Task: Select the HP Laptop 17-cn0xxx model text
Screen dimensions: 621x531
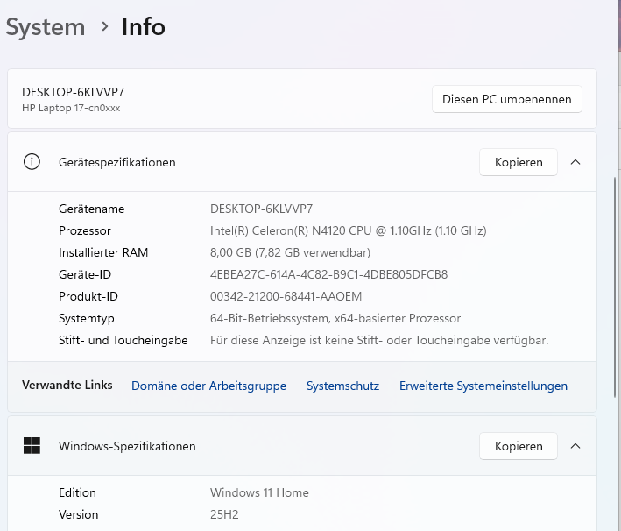Action: 71,108
